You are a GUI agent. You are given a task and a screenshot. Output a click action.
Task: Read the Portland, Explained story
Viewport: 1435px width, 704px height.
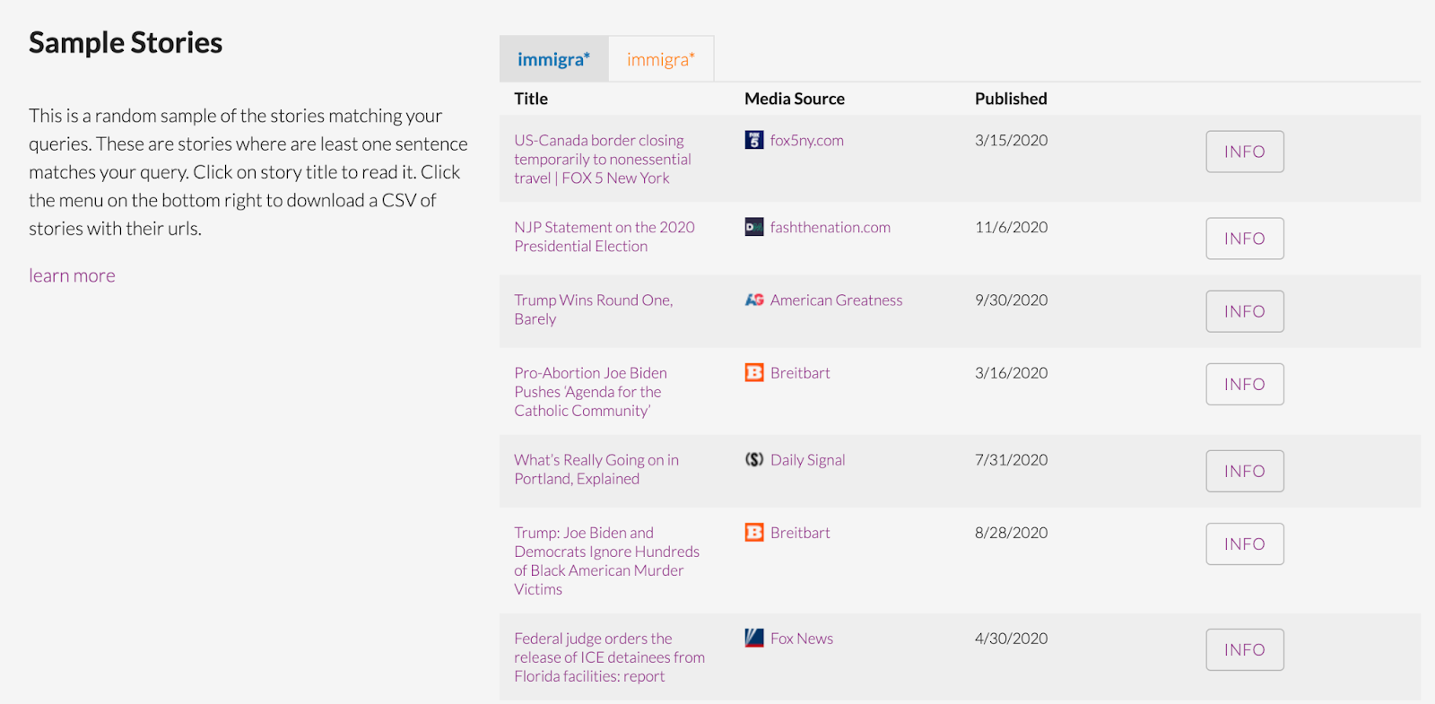[596, 469]
